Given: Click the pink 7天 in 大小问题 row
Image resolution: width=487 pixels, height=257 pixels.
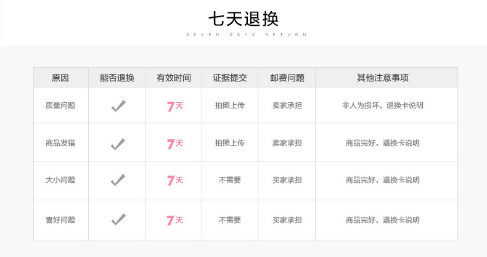Looking at the screenshot, I should coord(174,181).
